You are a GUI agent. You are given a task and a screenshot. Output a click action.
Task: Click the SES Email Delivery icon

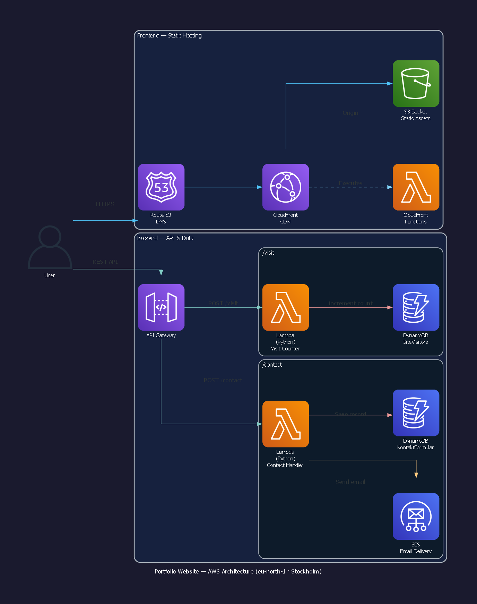[x=416, y=516]
